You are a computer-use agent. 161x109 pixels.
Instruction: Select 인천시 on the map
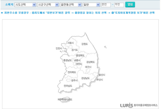(59, 48)
